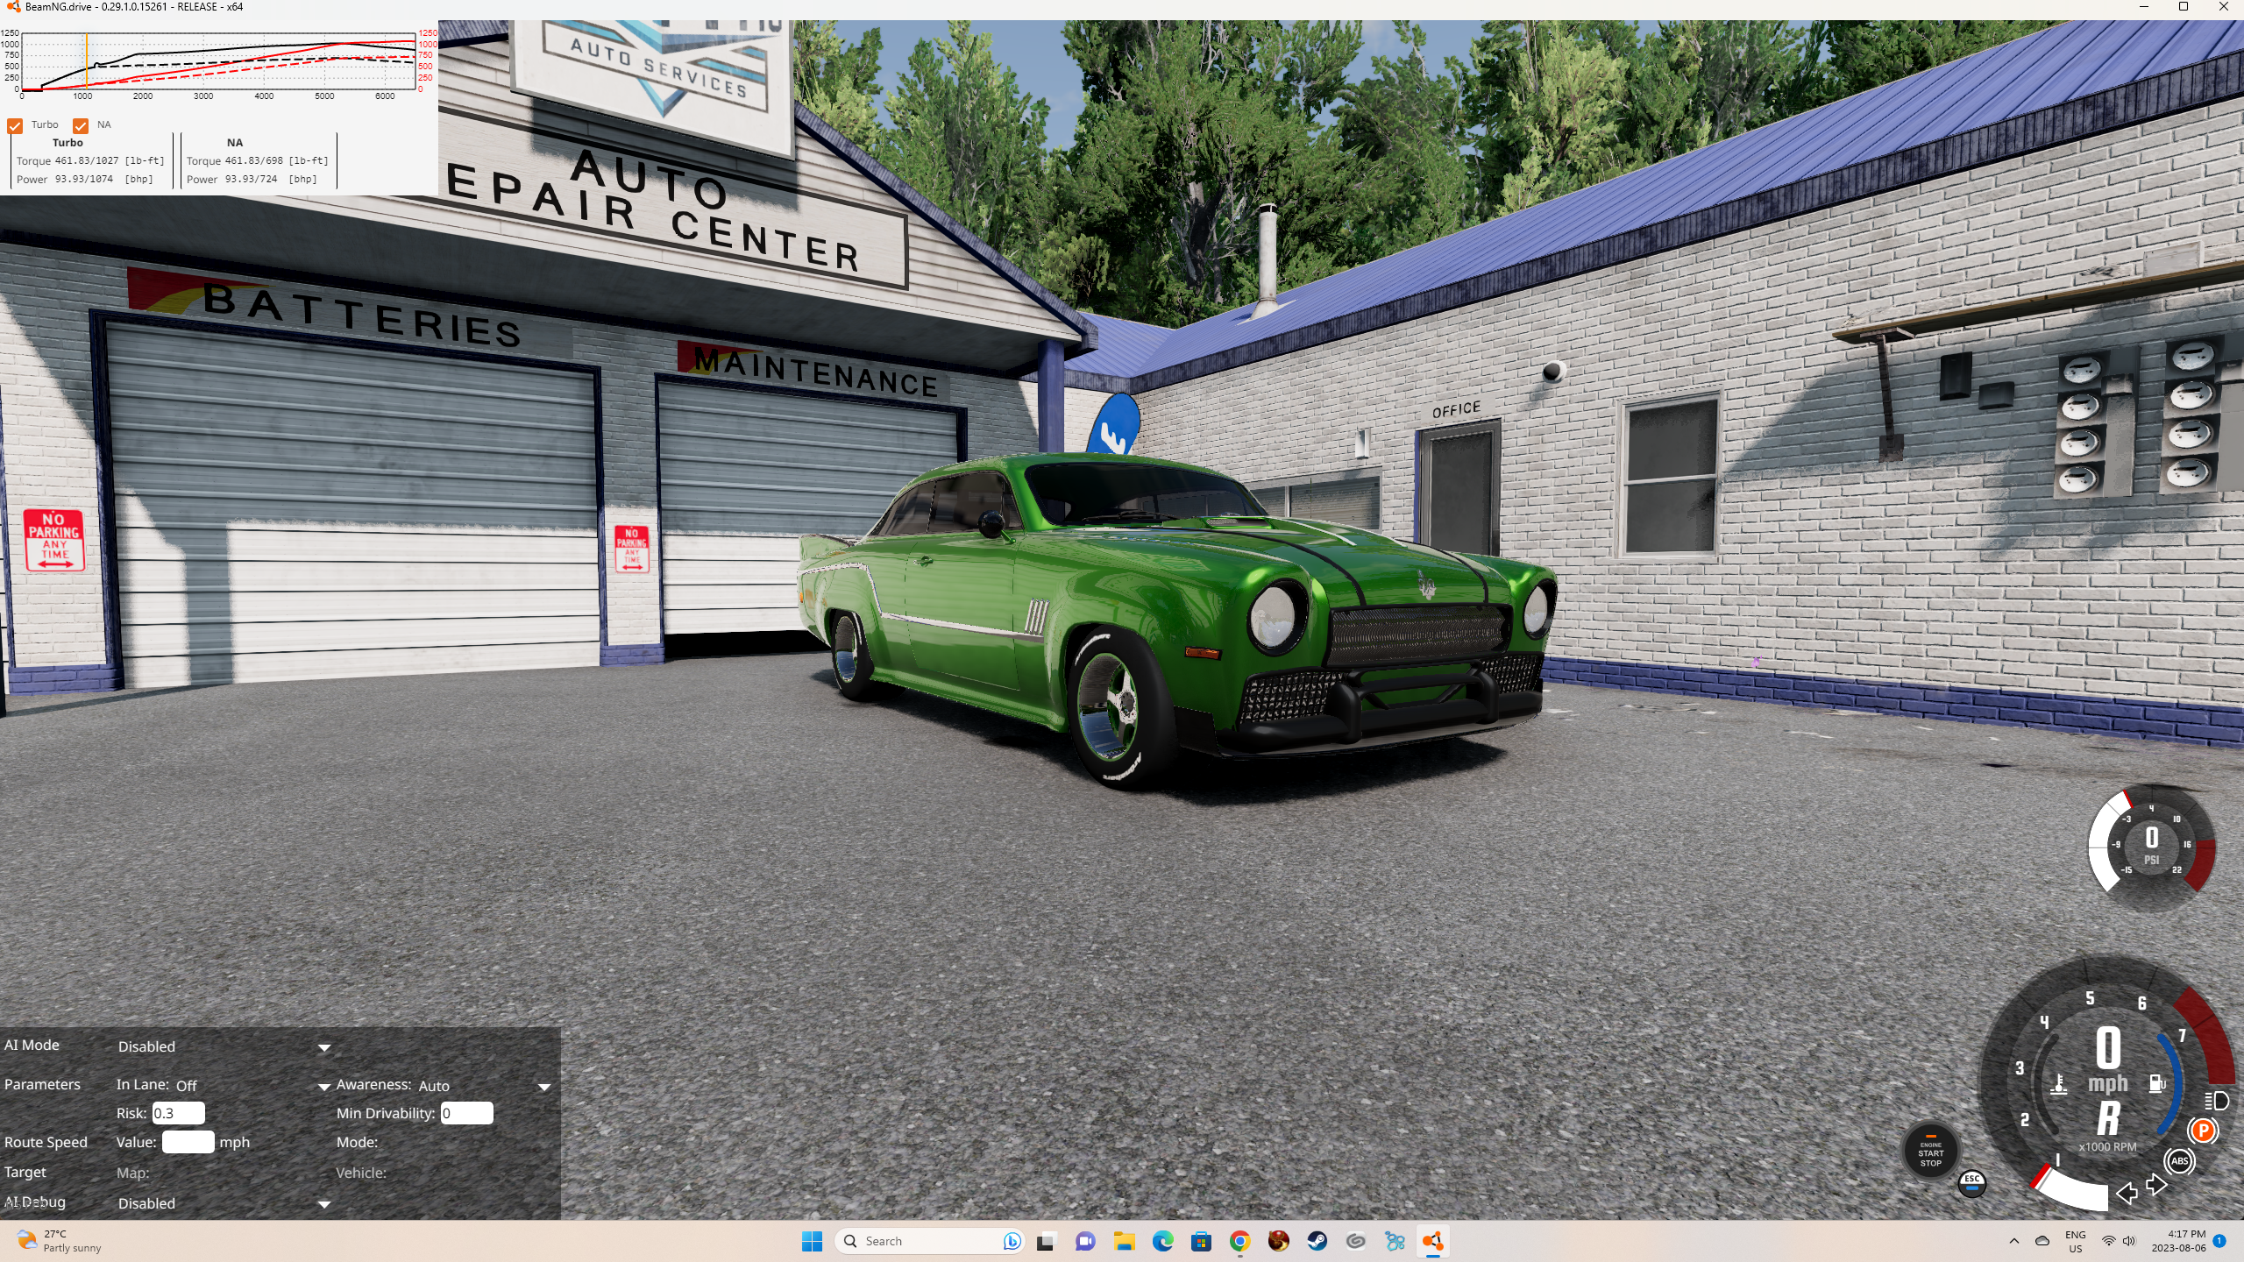Open the AI Mode dropdown
Screen dimensions: 2244x1262
[x=224, y=1046]
